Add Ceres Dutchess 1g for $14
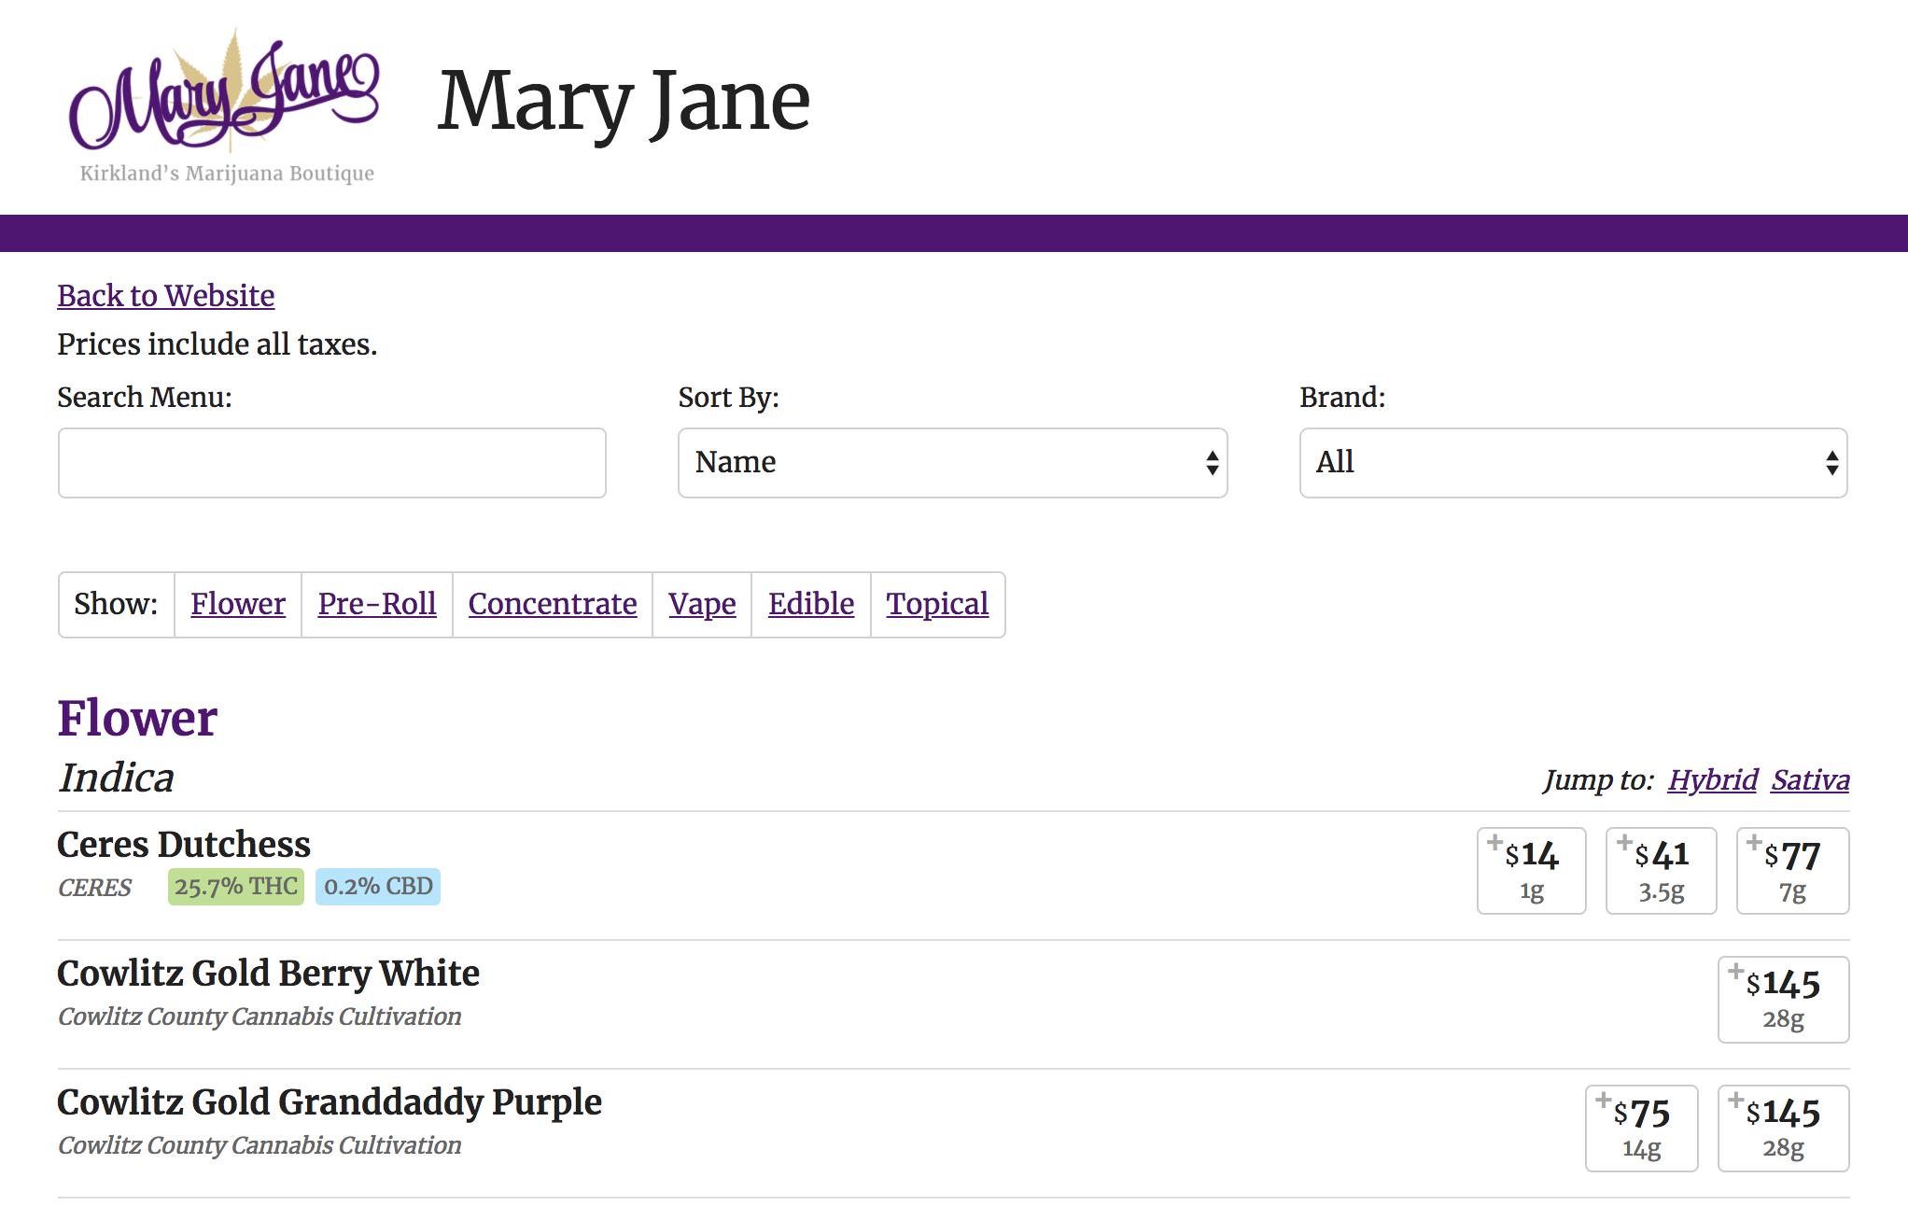Viewport: 1908px width, 1206px height. click(x=1531, y=870)
